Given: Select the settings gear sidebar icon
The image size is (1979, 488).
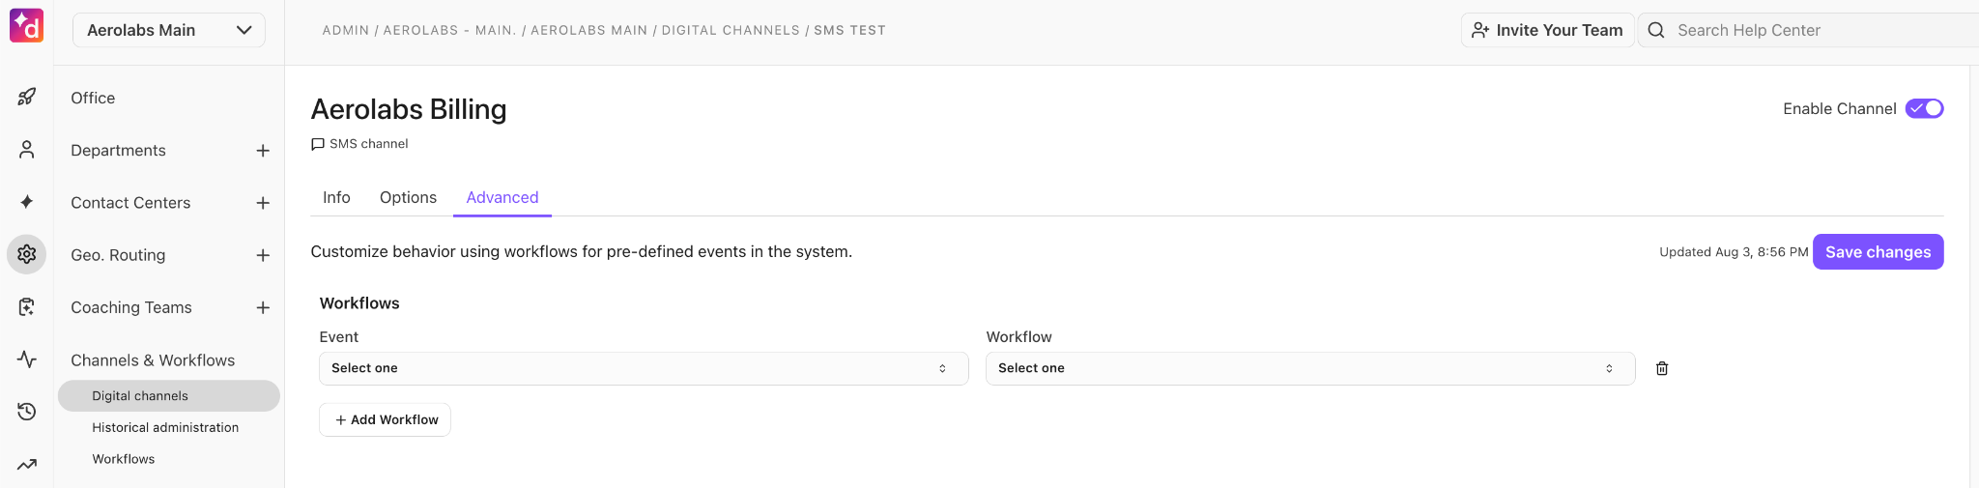Looking at the screenshot, I should [27, 254].
